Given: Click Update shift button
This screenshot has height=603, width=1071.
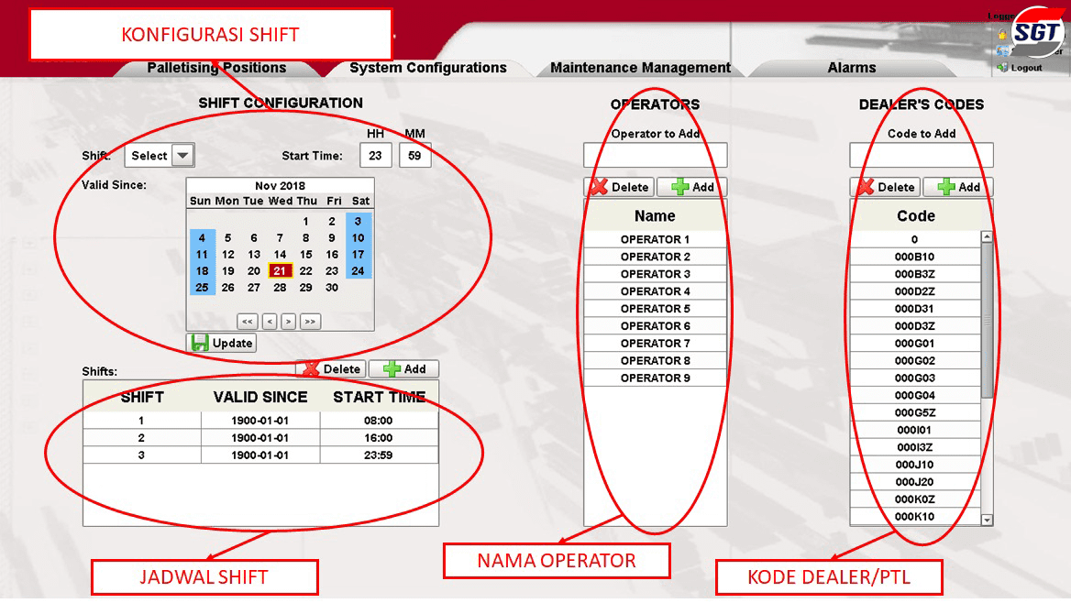Looking at the screenshot, I should pyautogui.click(x=221, y=343).
